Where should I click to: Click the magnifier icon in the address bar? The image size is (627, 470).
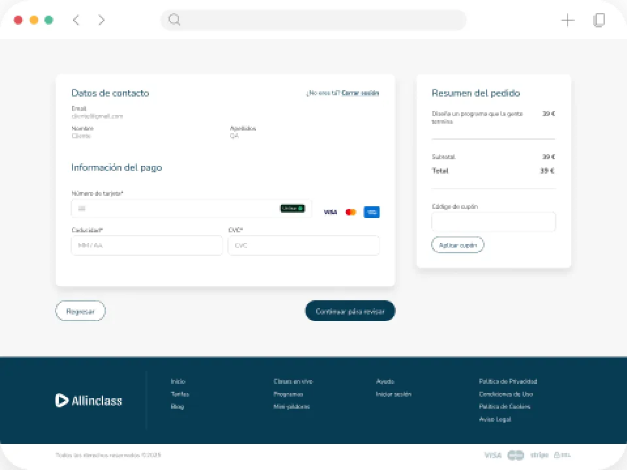174,20
